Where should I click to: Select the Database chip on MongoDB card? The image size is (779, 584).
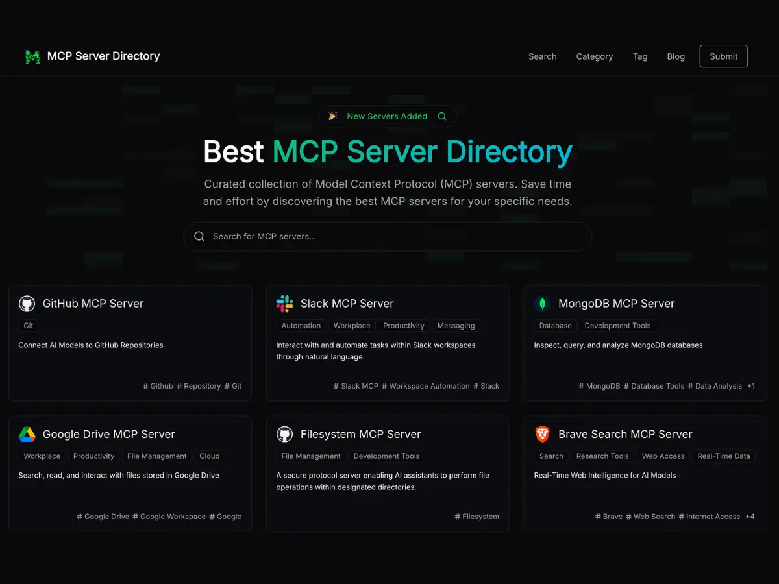[555, 325]
